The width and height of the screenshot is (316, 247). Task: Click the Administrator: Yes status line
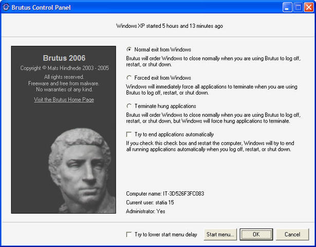coord(145,211)
